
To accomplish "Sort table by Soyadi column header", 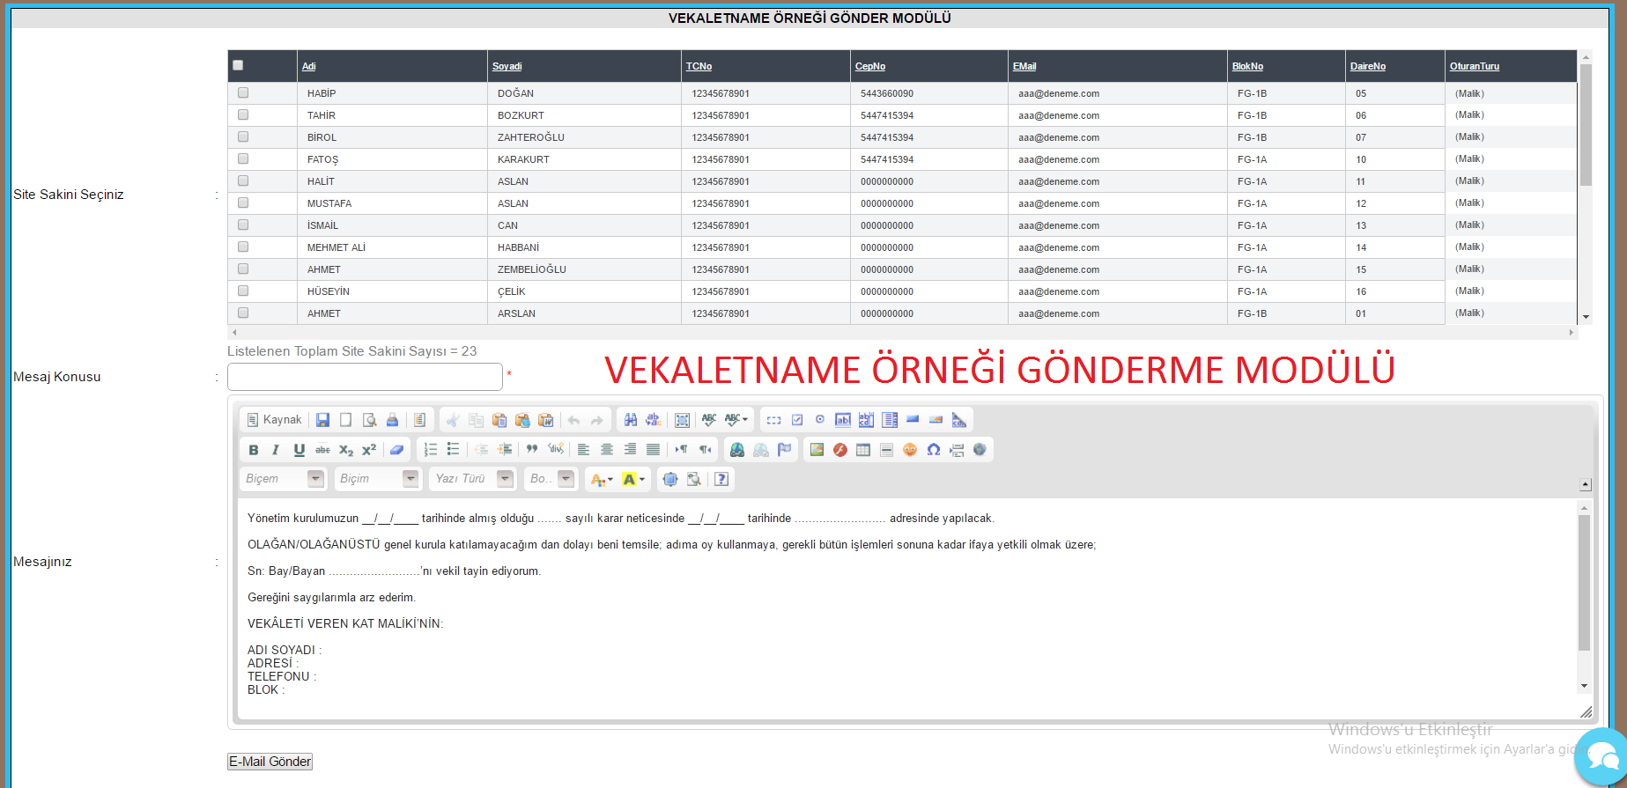I will [507, 66].
